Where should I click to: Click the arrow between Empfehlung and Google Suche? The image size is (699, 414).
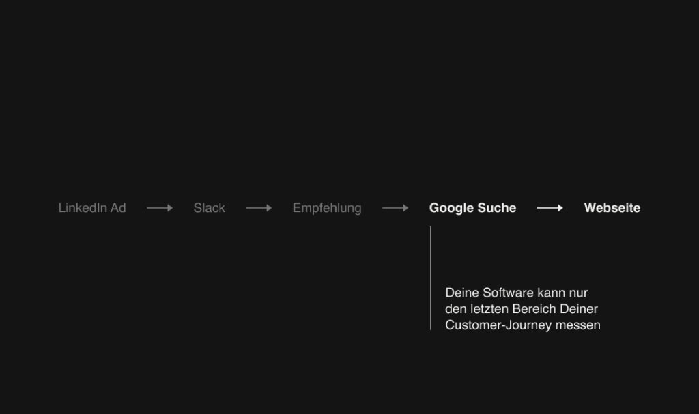[x=395, y=208]
